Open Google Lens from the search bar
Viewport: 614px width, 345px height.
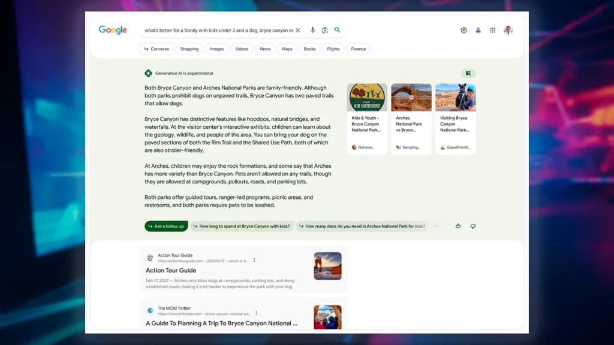pyautogui.click(x=324, y=29)
